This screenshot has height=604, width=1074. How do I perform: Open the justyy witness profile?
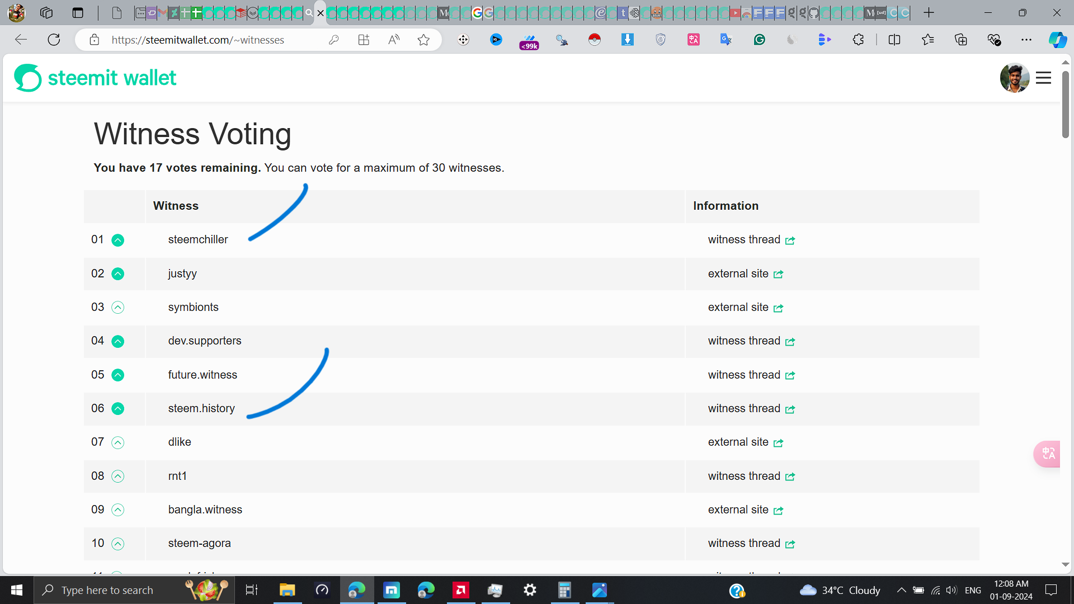pos(182,274)
